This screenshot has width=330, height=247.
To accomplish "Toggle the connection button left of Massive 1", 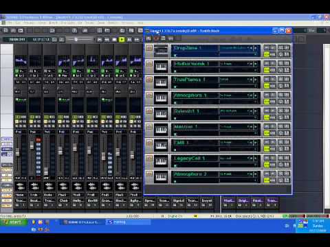I will 149,127.
